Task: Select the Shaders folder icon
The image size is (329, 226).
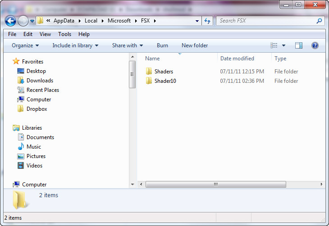Action: pos(149,72)
